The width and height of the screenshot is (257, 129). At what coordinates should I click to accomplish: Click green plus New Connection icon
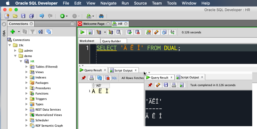pos(13,32)
